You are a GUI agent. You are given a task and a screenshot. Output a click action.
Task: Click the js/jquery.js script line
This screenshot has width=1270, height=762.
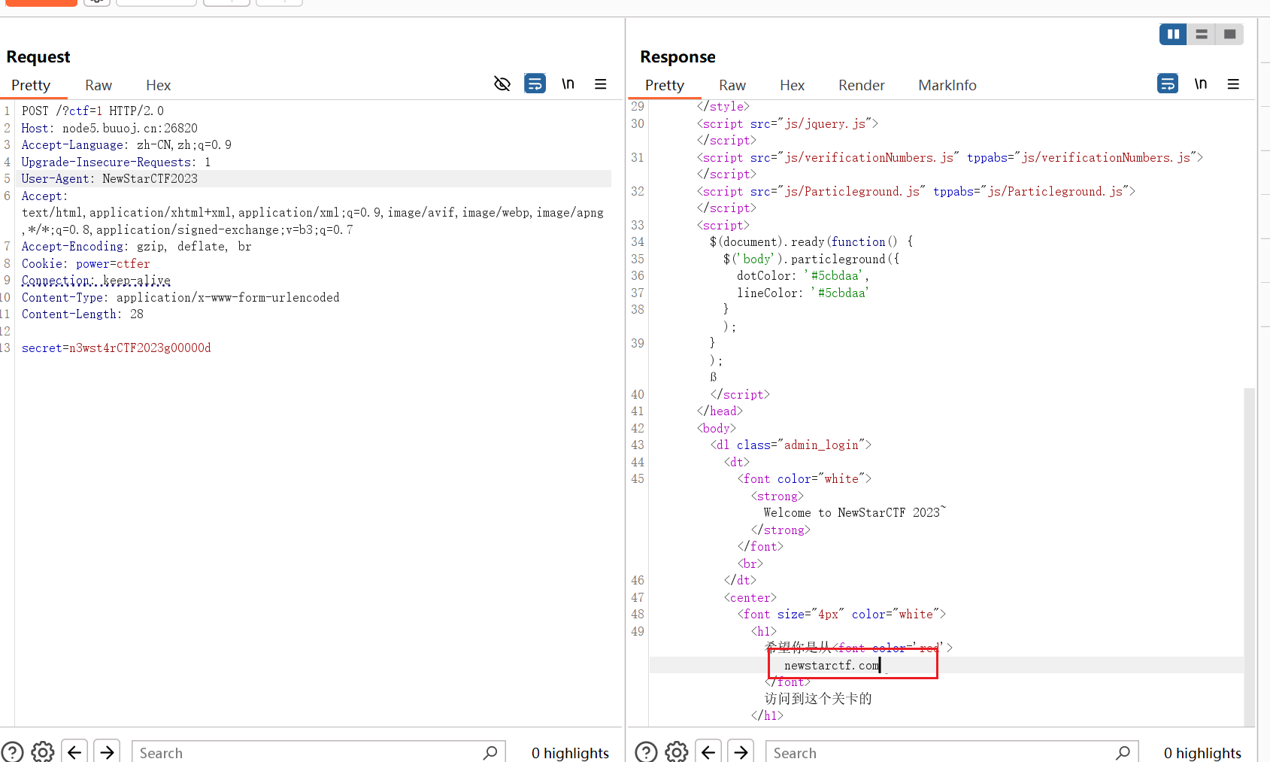[787, 123]
